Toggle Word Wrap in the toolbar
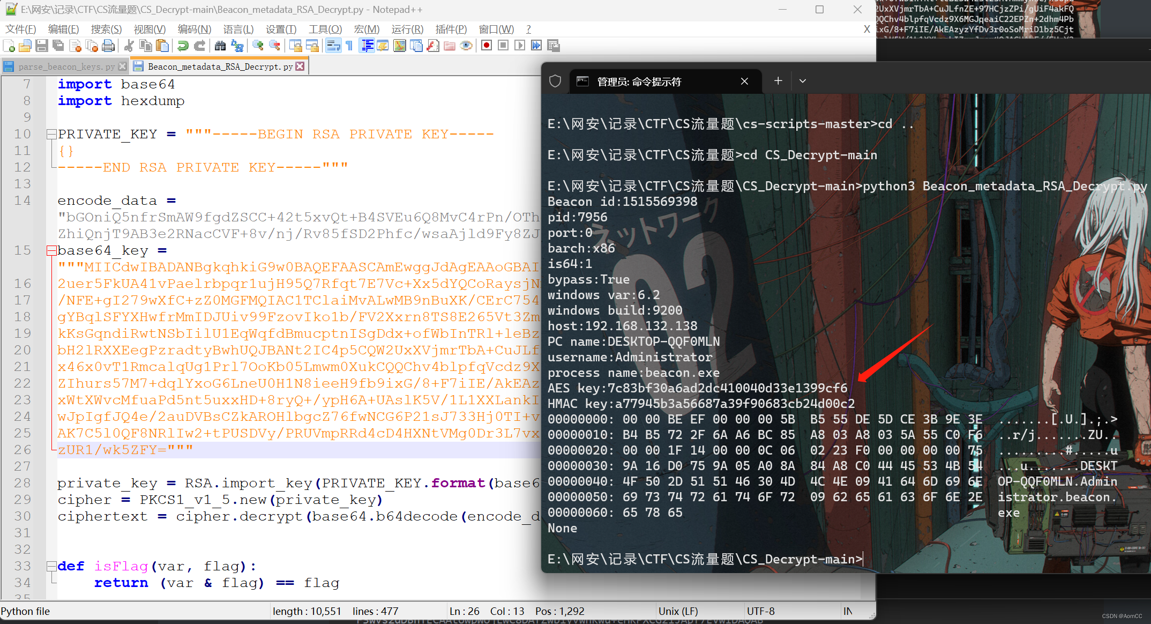The height and width of the screenshot is (624, 1151). (333, 46)
